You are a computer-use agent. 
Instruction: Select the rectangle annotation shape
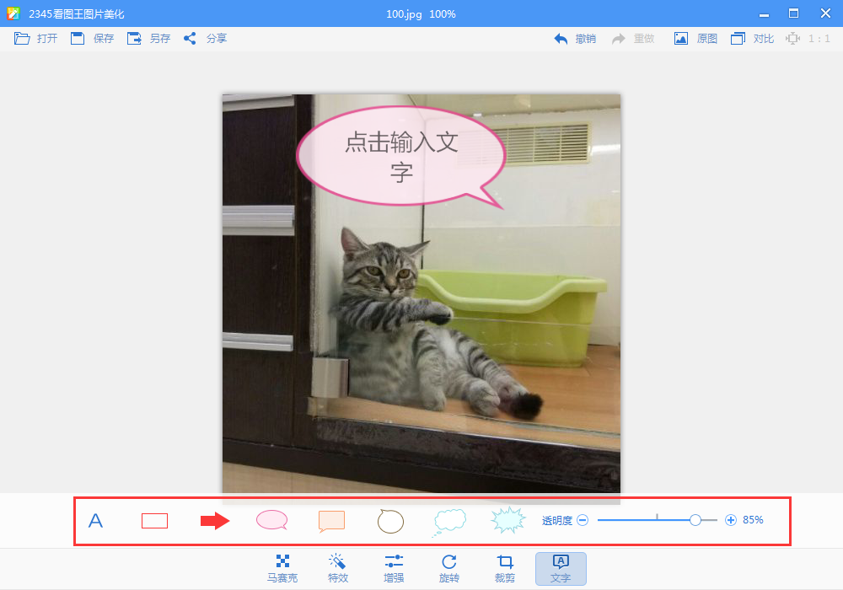coord(154,520)
